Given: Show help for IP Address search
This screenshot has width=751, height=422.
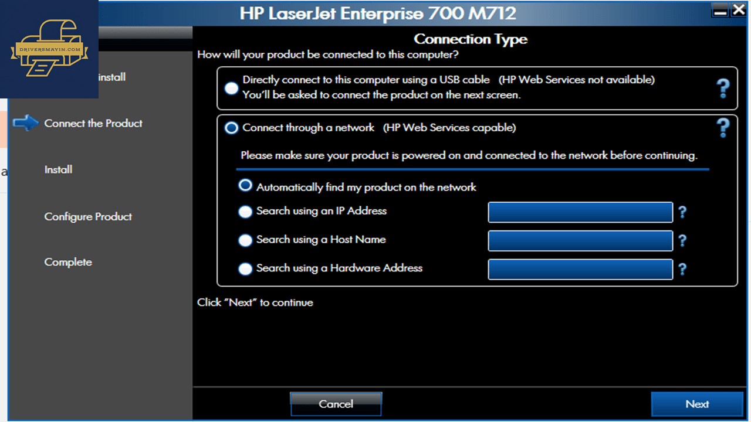Looking at the screenshot, I should [x=682, y=212].
